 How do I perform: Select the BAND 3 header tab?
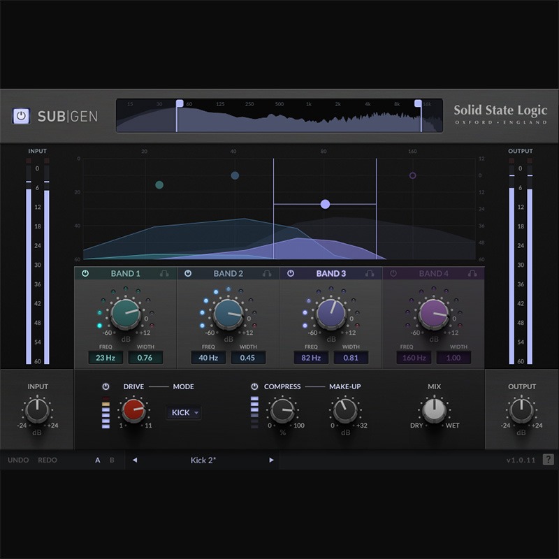(x=331, y=273)
